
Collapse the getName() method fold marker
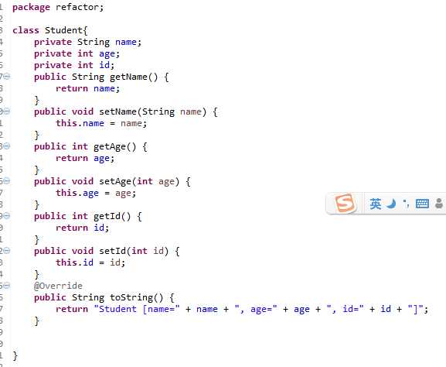click(x=7, y=77)
